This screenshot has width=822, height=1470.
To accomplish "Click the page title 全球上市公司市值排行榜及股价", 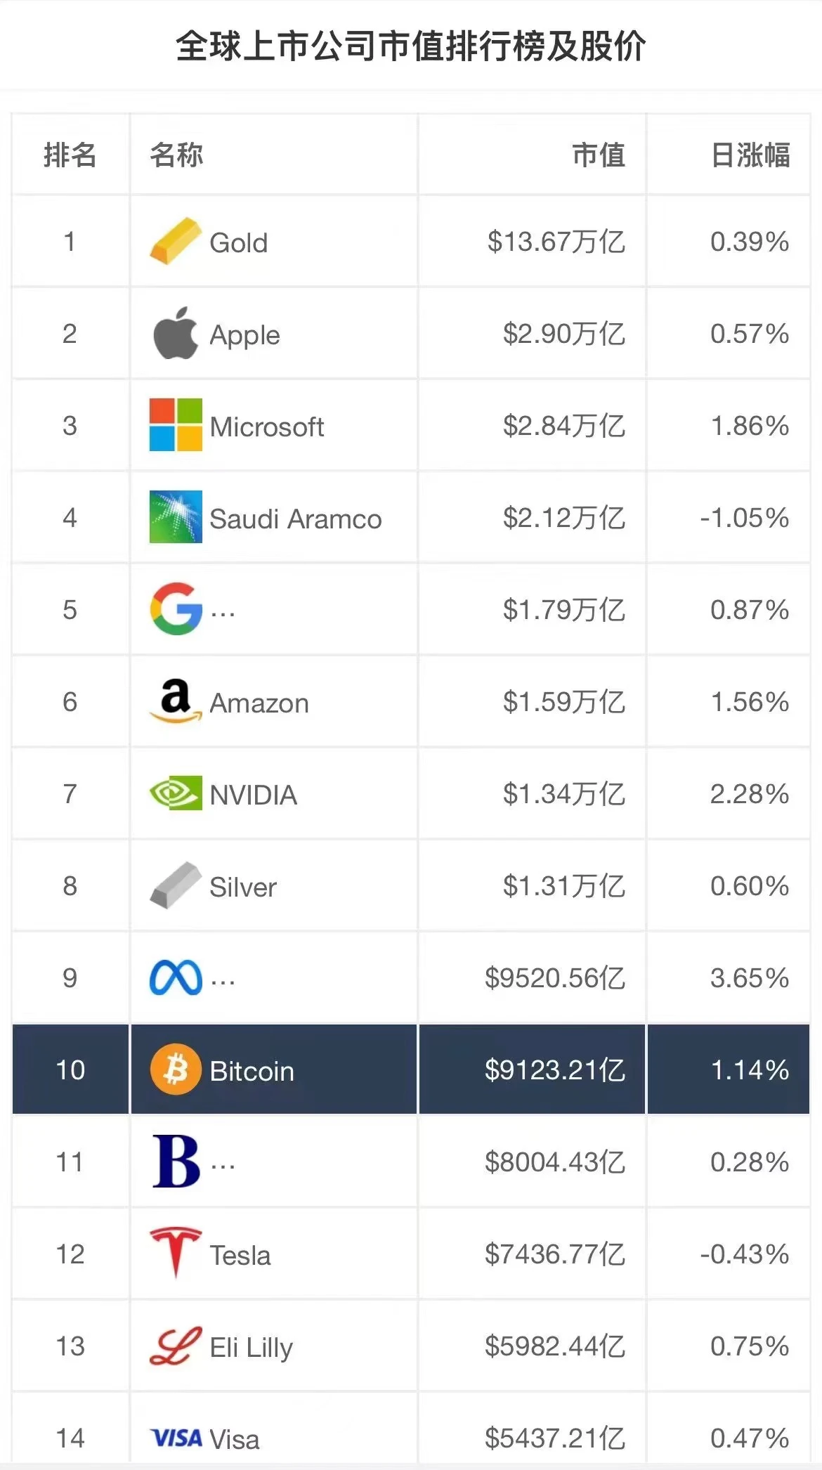I will [x=410, y=47].
